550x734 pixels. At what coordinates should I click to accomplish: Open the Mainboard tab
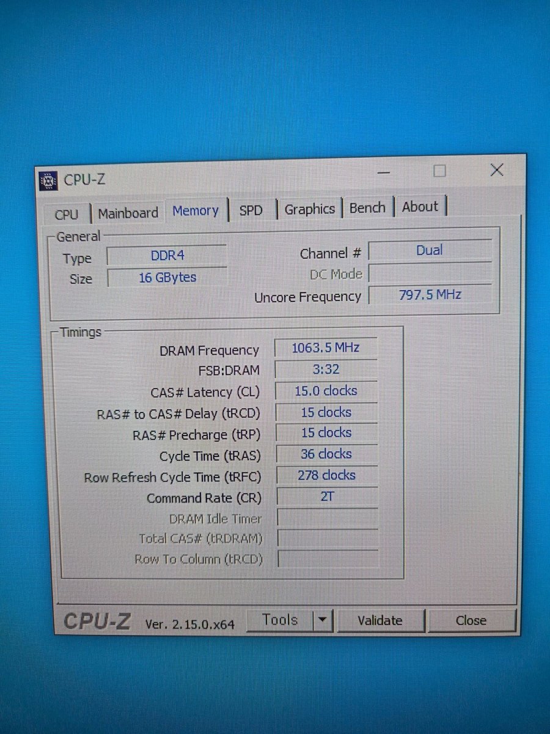128,213
